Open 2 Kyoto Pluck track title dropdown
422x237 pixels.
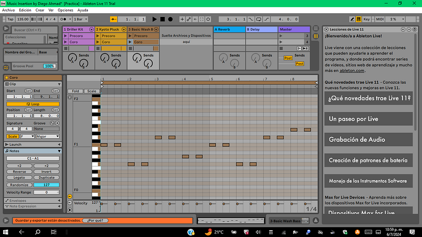pos(124,29)
